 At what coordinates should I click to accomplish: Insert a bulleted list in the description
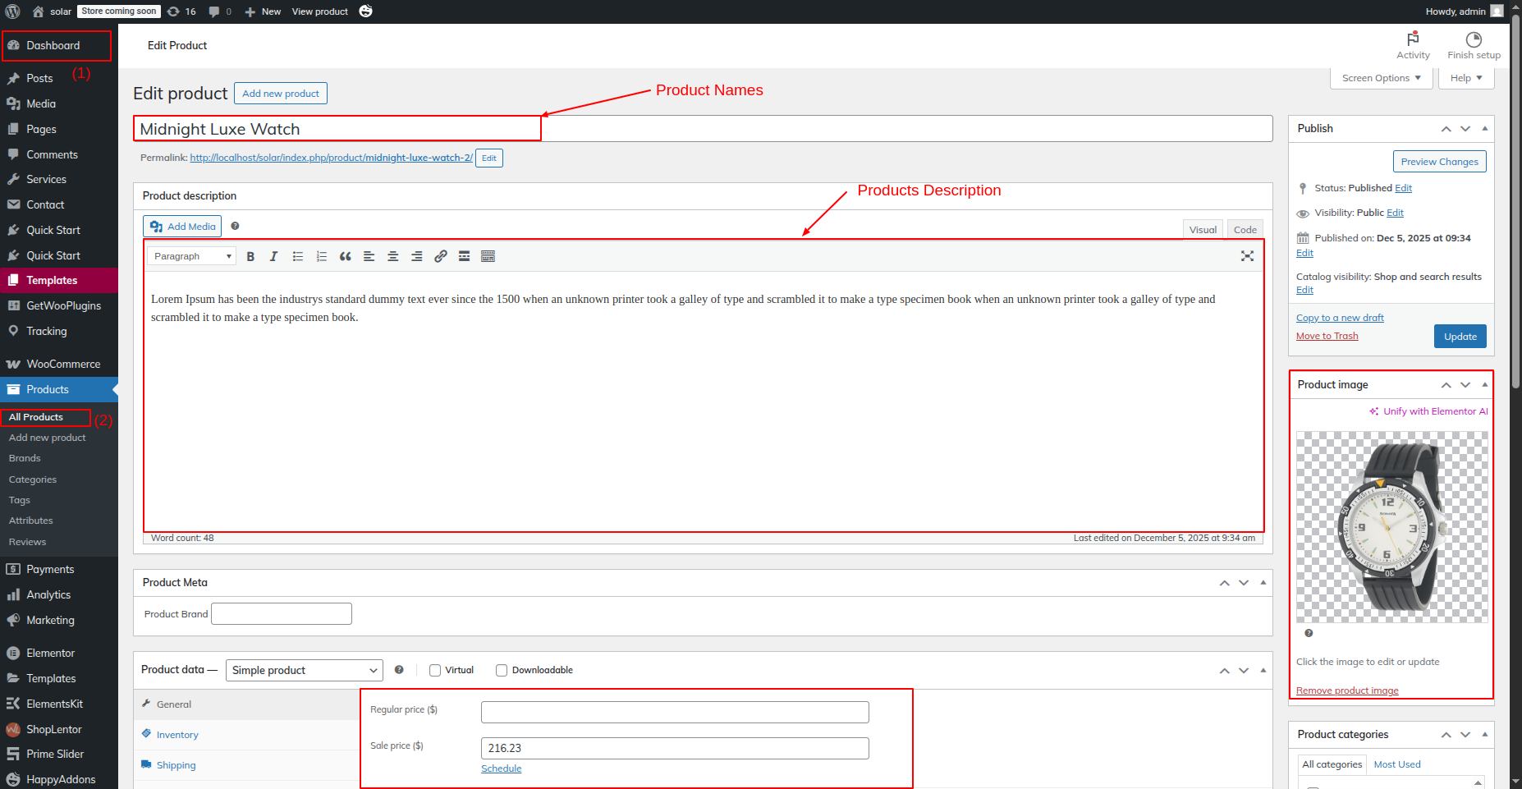pos(298,257)
